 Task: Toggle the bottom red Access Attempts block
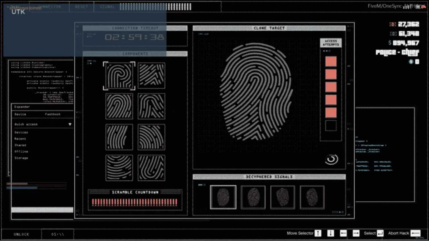[x=330, y=113]
